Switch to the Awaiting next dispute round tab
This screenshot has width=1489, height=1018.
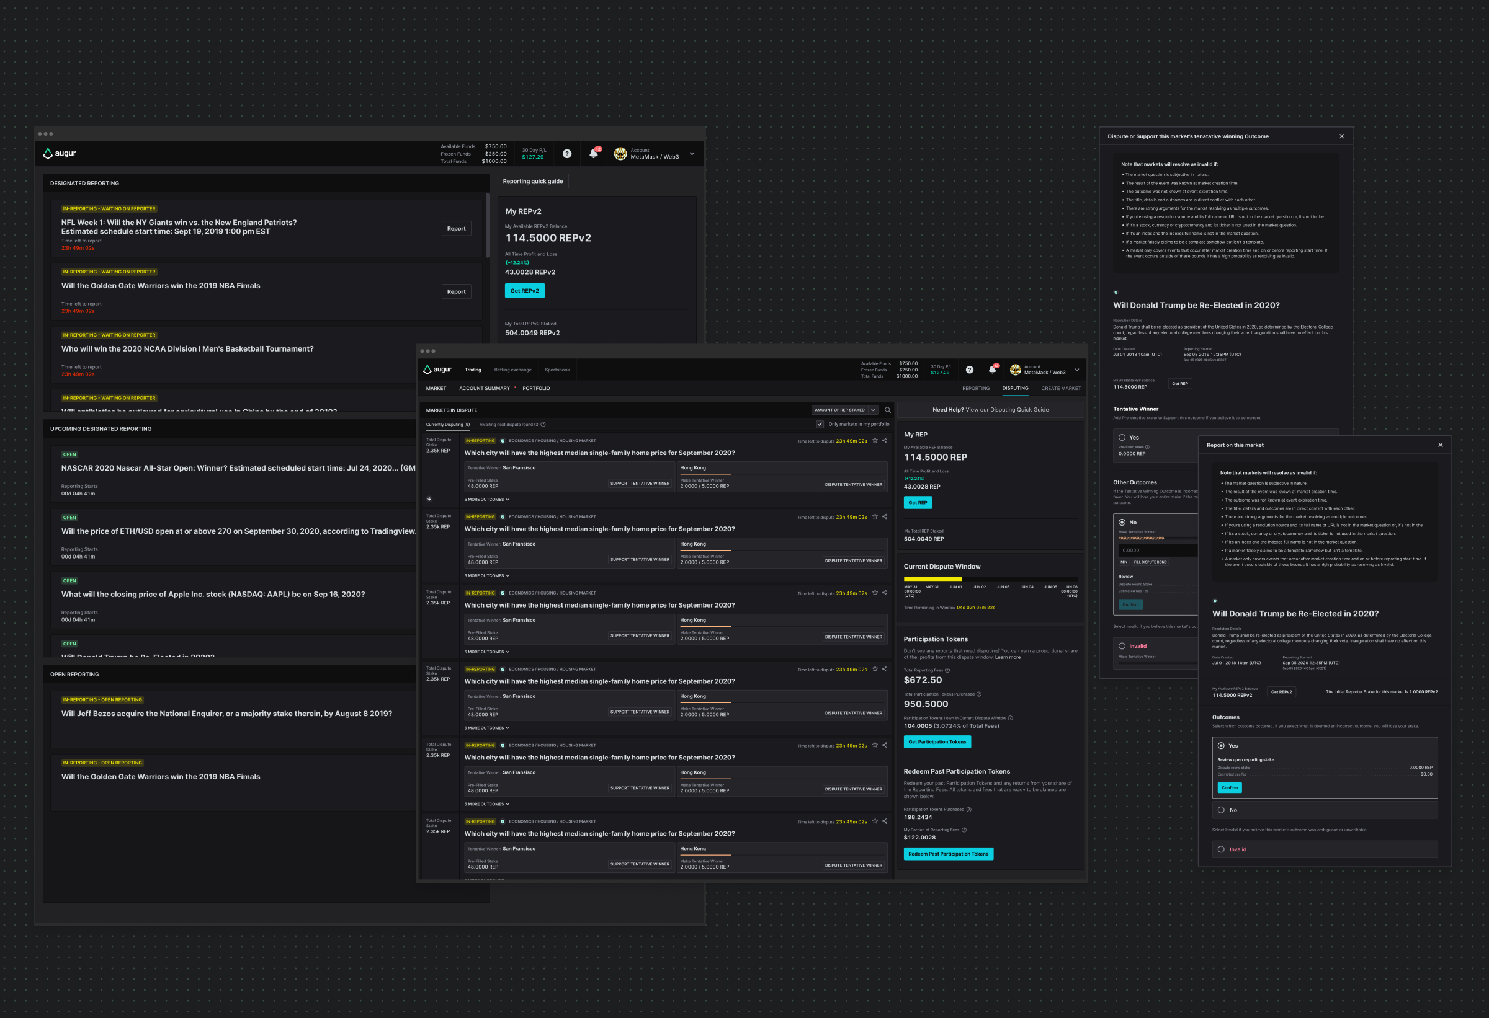[509, 425]
